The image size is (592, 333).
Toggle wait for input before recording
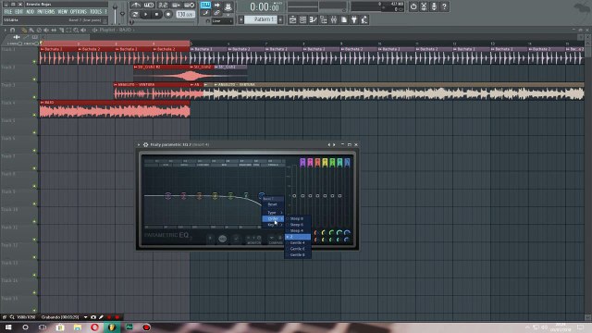pyautogui.click(x=149, y=5)
